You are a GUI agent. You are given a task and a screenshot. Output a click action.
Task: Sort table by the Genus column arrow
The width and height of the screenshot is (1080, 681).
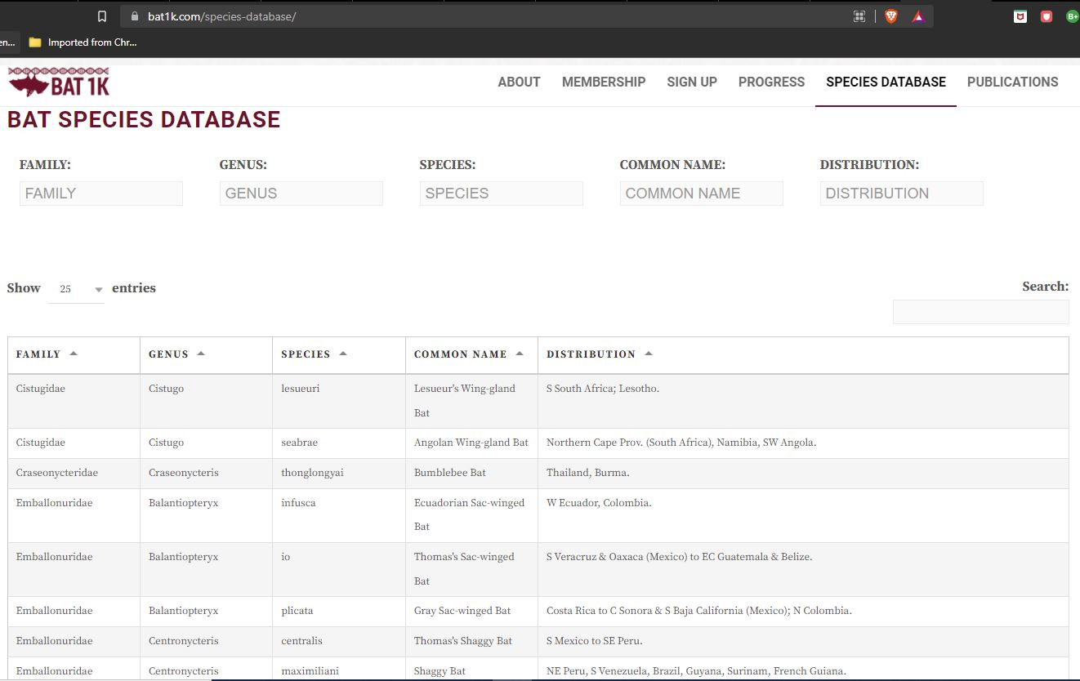(x=201, y=354)
